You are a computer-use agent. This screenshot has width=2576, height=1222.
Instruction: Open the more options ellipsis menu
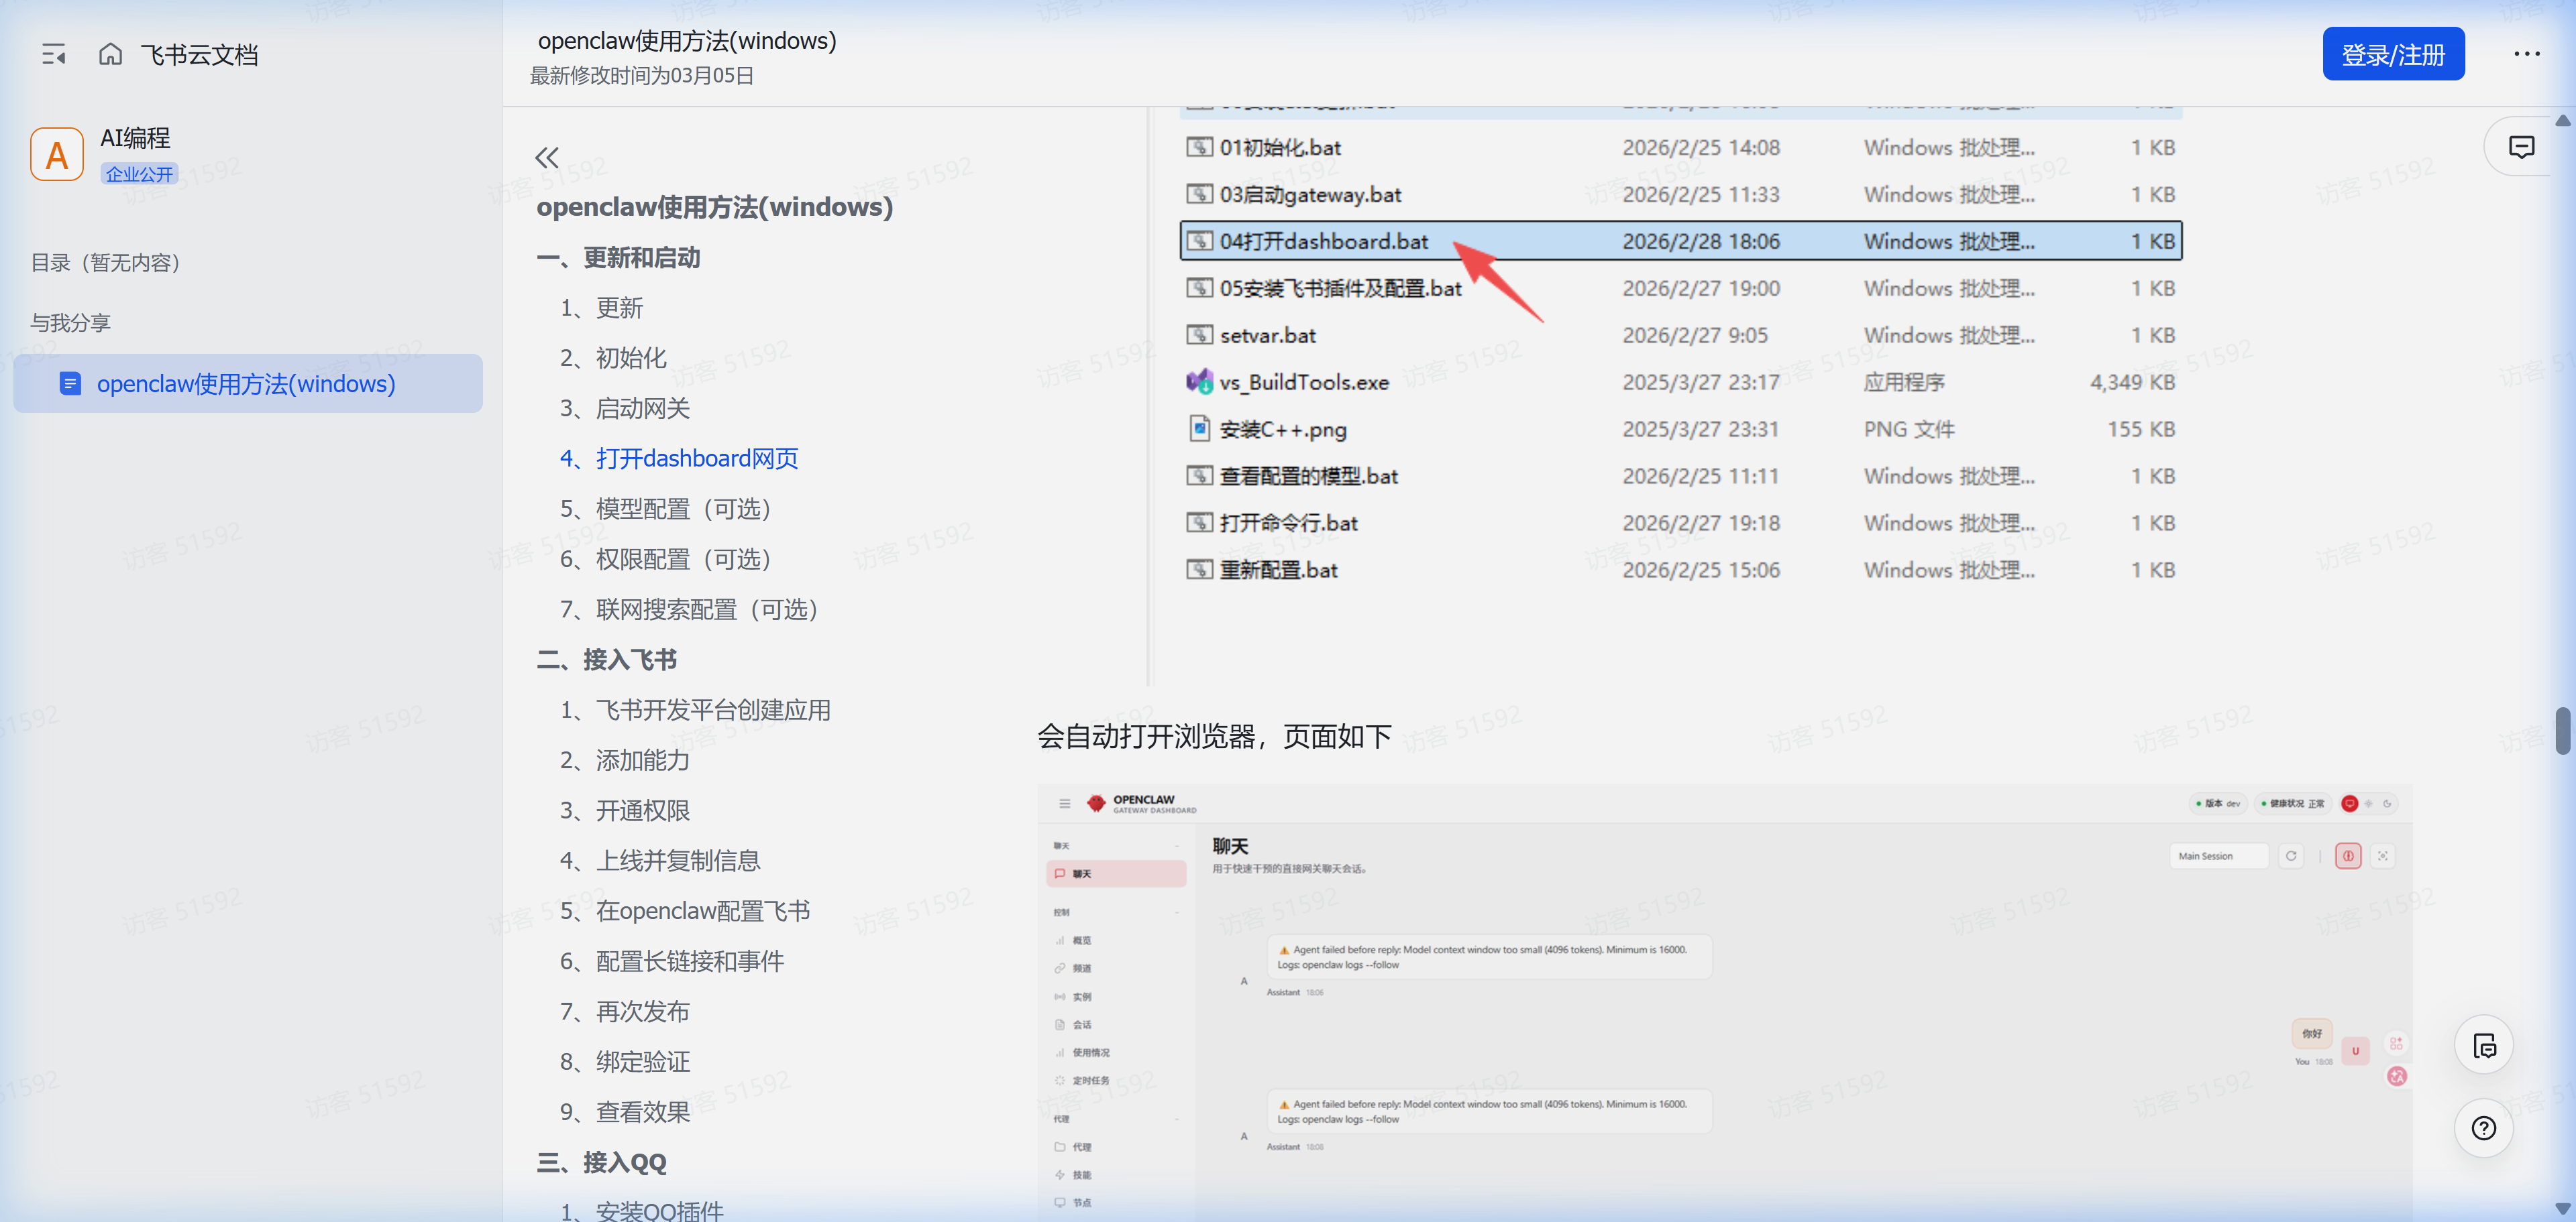pos(2526,55)
